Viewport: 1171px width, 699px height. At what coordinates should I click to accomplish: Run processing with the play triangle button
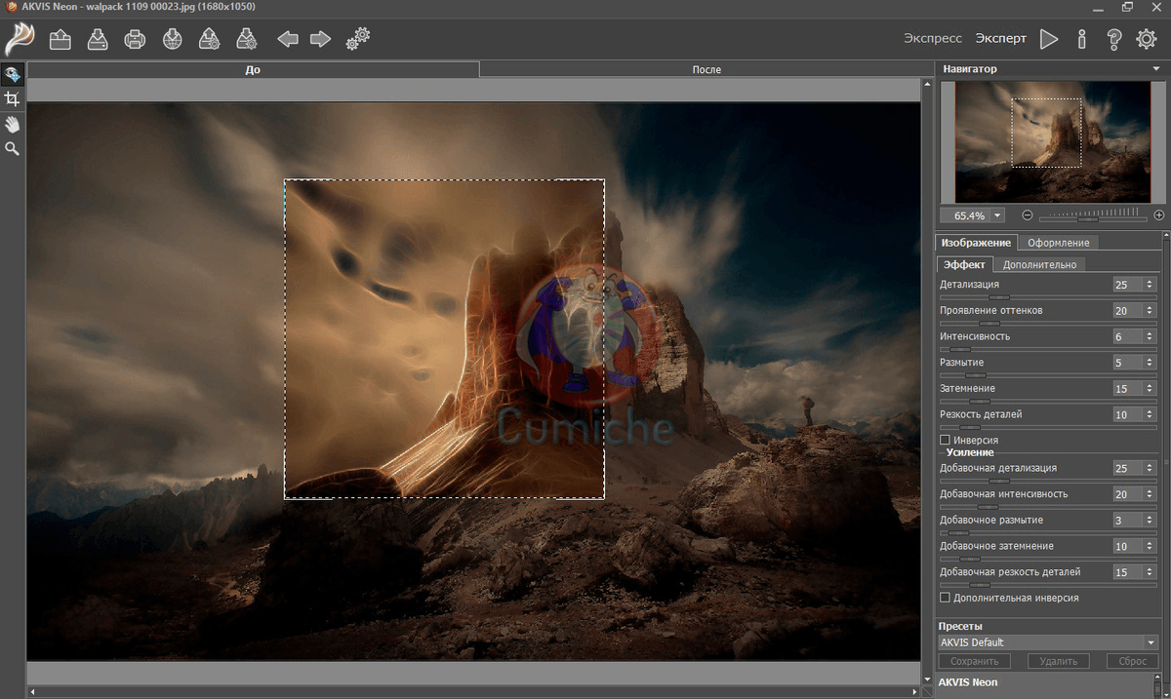(x=1049, y=39)
